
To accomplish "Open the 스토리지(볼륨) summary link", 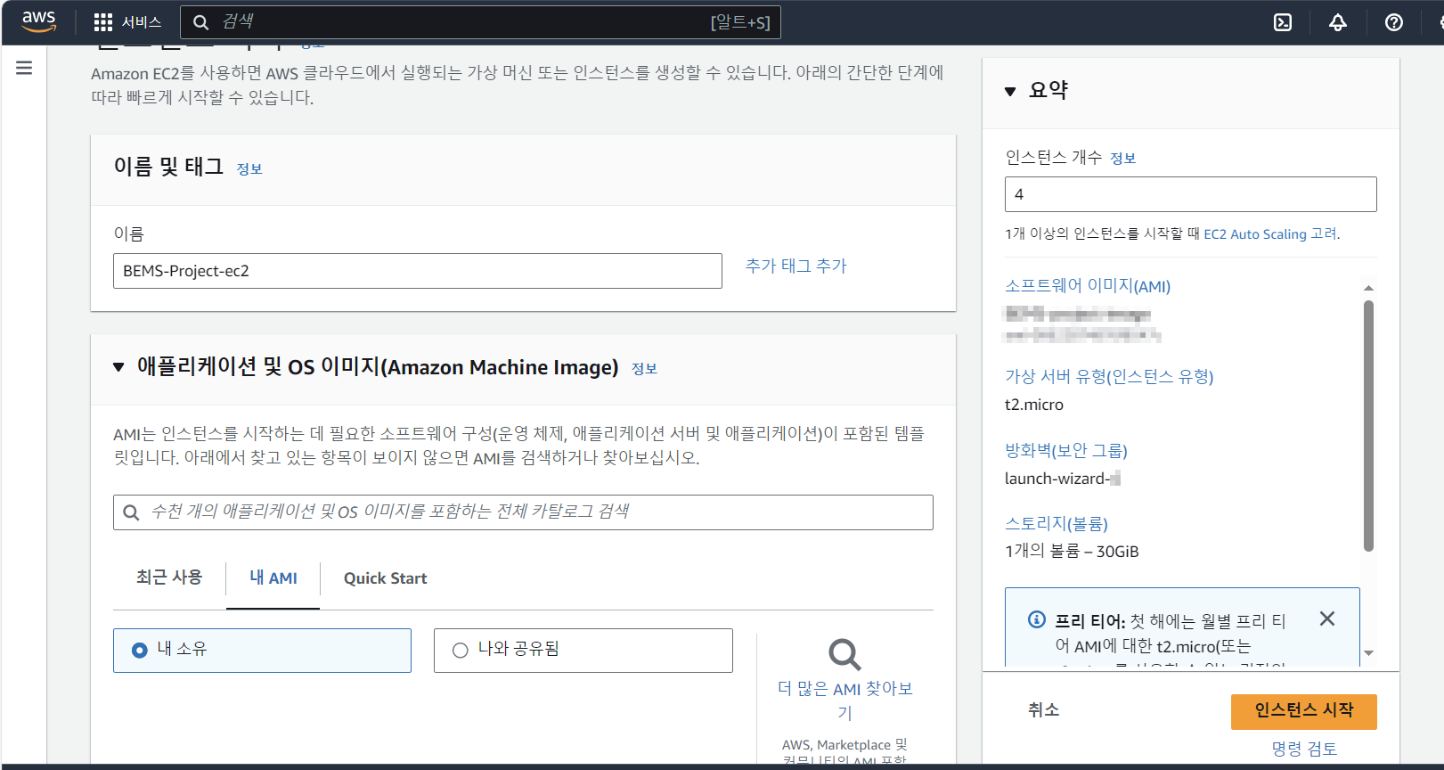I will pyautogui.click(x=1056, y=523).
